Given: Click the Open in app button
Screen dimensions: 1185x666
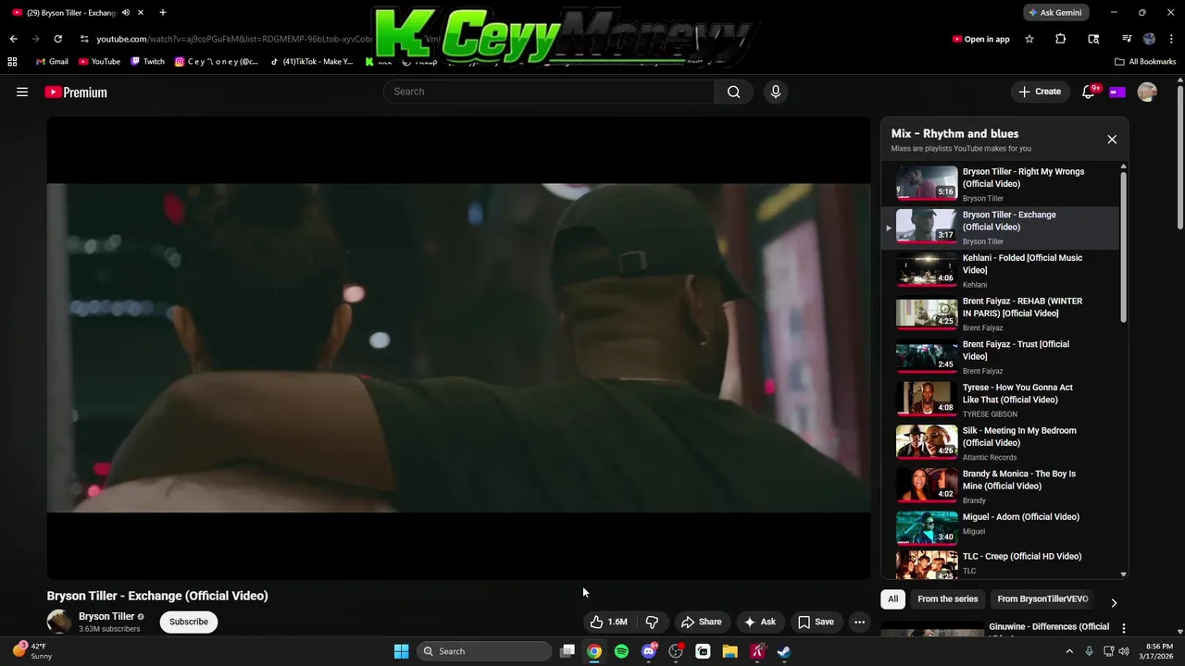Looking at the screenshot, I should (980, 39).
